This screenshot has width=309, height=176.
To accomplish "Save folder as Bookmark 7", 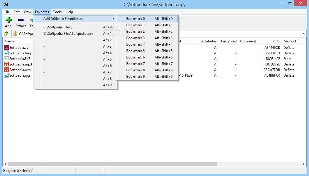I will [147, 64].
